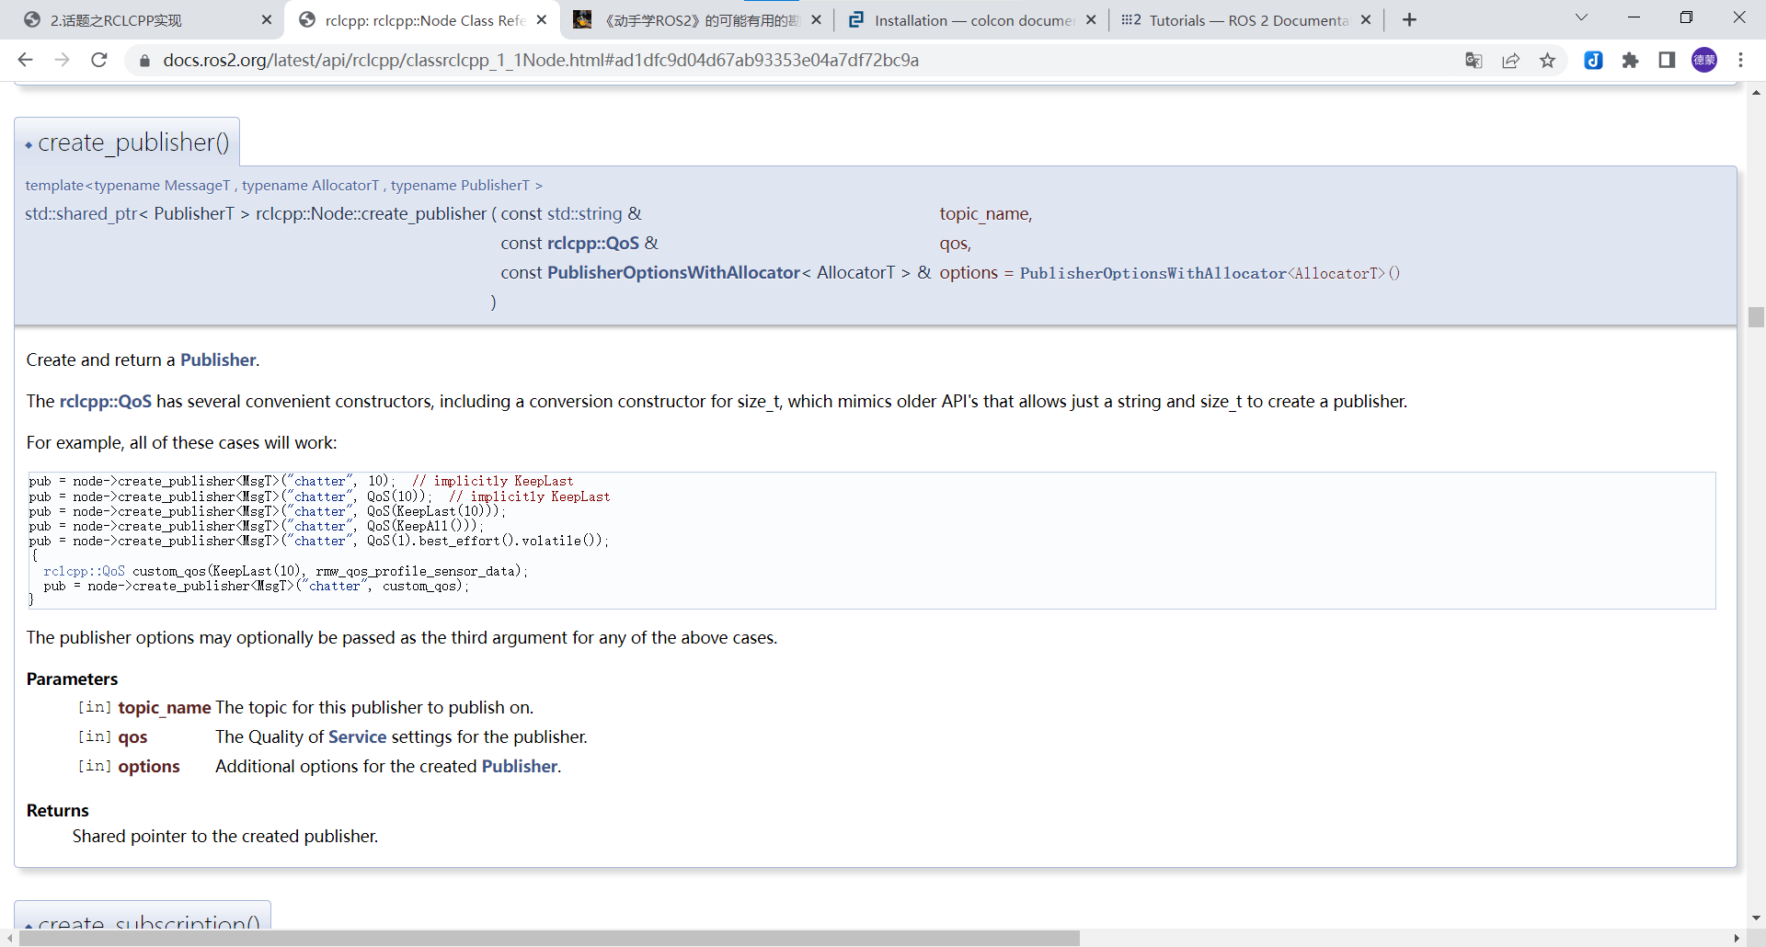Click the qos parameter name
Image resolution: width=1766 pixels, height=947 pixels.
(x=132, y=736)
